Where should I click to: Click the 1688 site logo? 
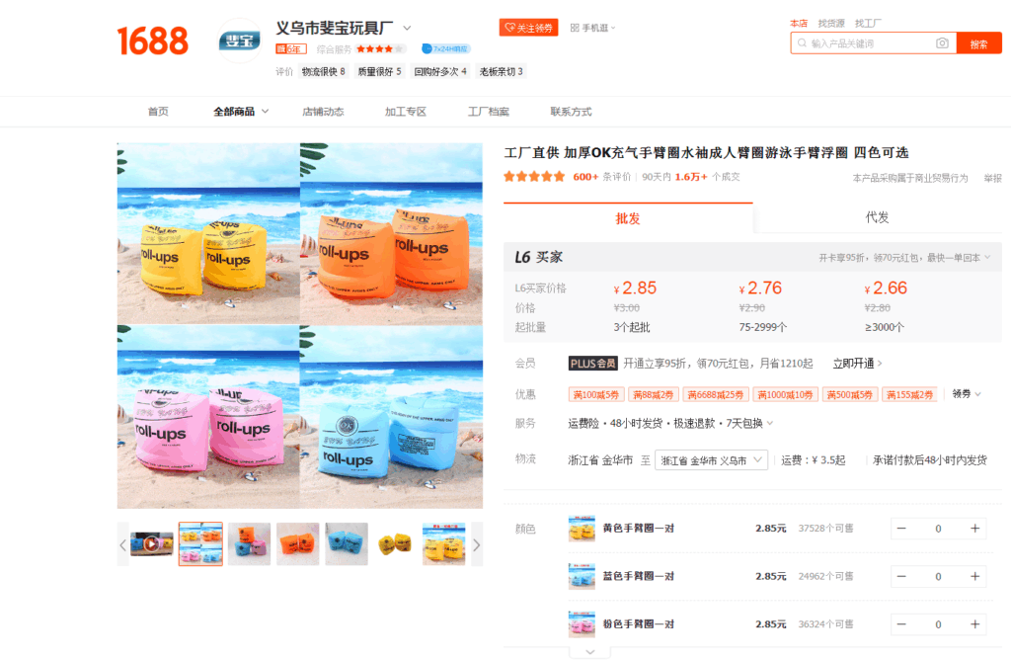click(152, 41)
